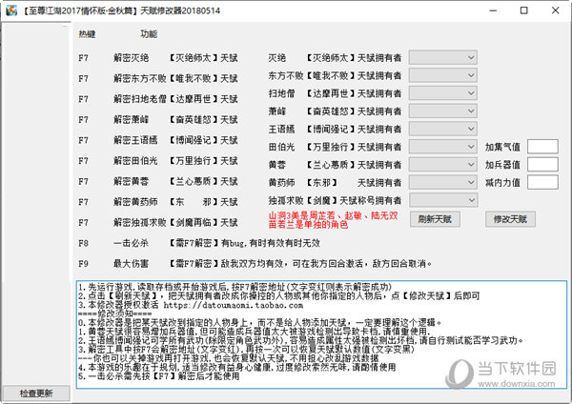Click the 解密独孤求败 label
Viewport: 572px width, 404px height.
[x=140, y=222]
